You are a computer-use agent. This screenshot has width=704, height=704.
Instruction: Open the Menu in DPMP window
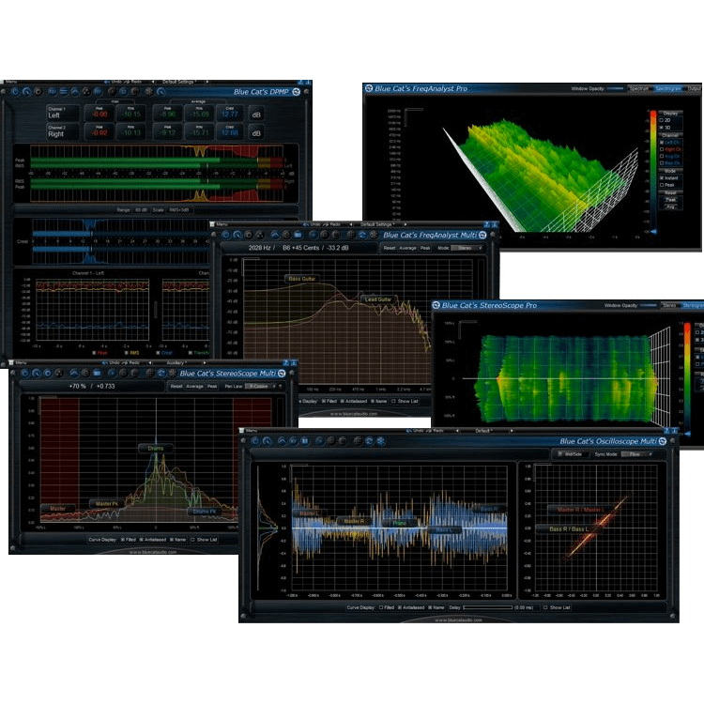click(11, 81)
